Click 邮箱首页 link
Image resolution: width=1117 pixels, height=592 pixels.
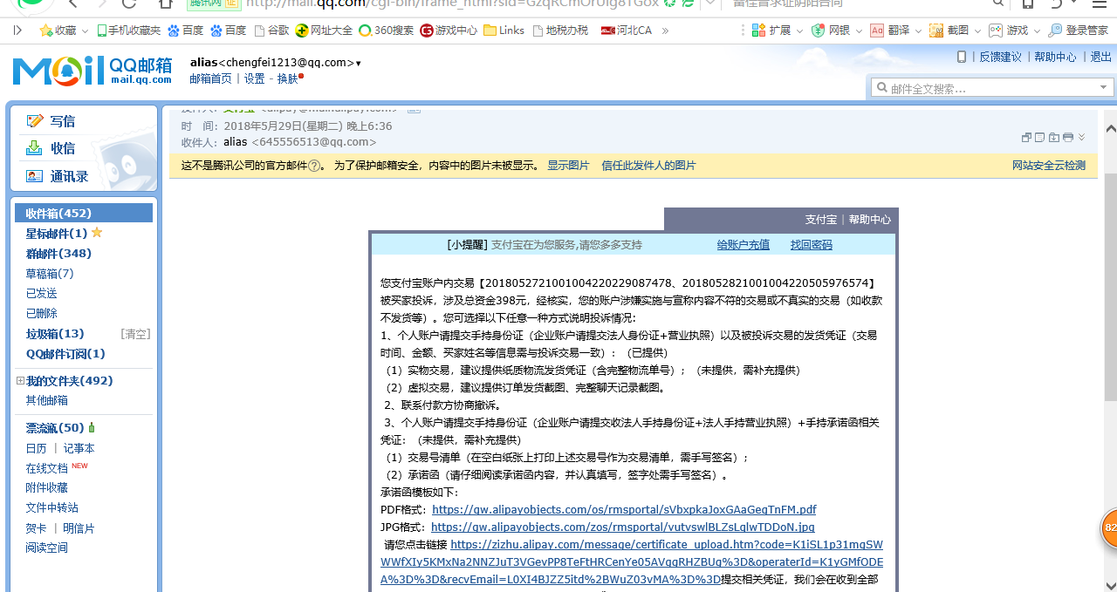click(x=210, y=78)
